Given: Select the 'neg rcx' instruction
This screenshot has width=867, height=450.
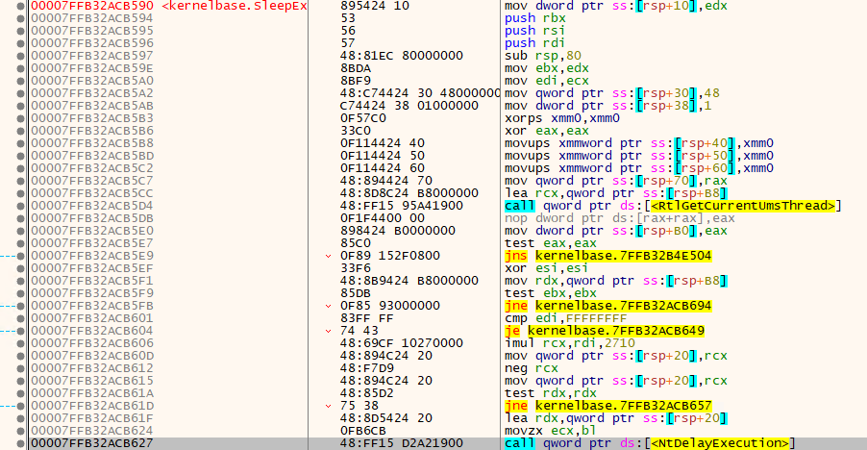Looking at the screenshot, I should pyautogui.click(x=532, y=368).
